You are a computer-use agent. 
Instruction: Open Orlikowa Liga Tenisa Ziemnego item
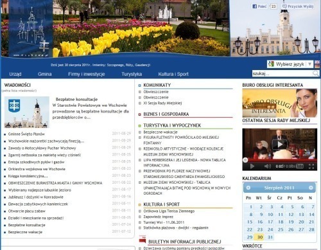[169, 211]
